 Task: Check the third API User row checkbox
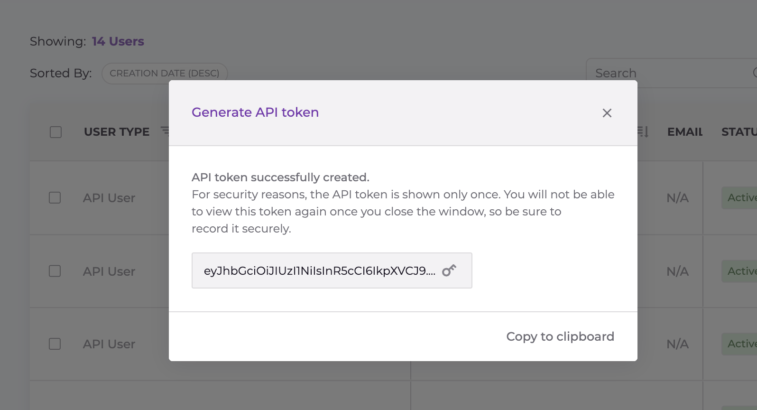(x=55, y=344)
